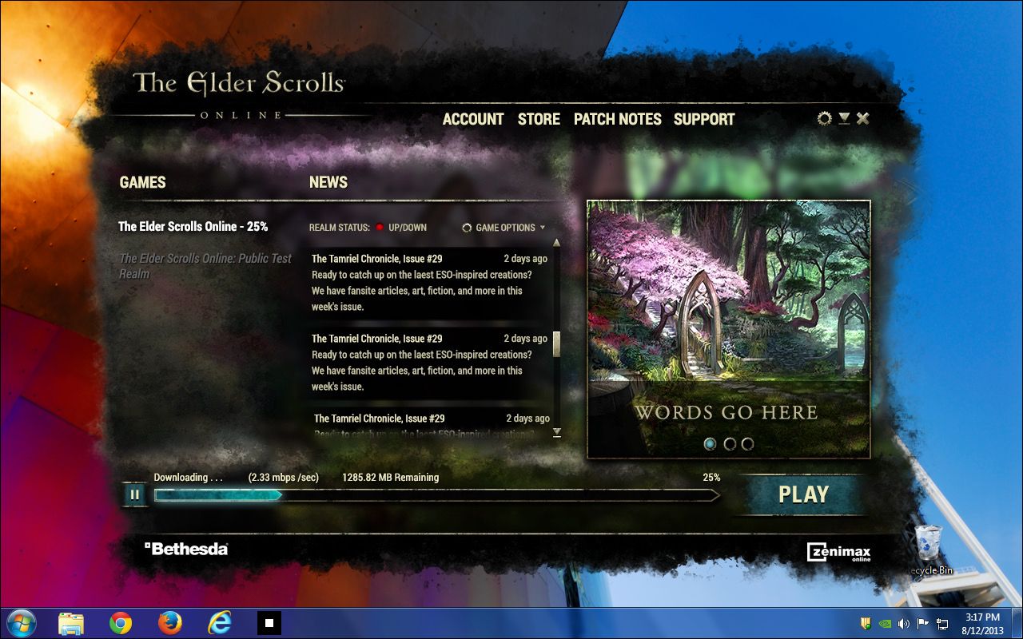Viewport: 1023px width, 639px height.
Task: Close the launcher using the X icon
Action: [862, 118]
